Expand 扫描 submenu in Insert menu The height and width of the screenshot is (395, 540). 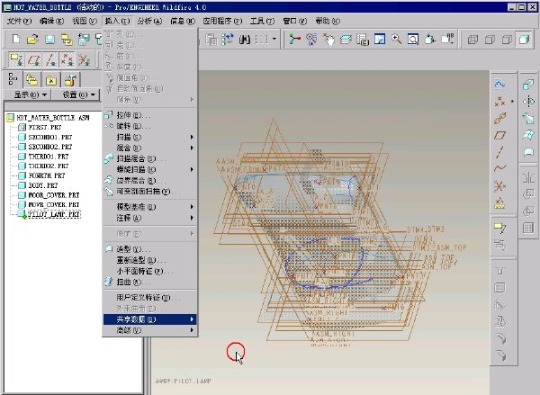tap(150, 137)
